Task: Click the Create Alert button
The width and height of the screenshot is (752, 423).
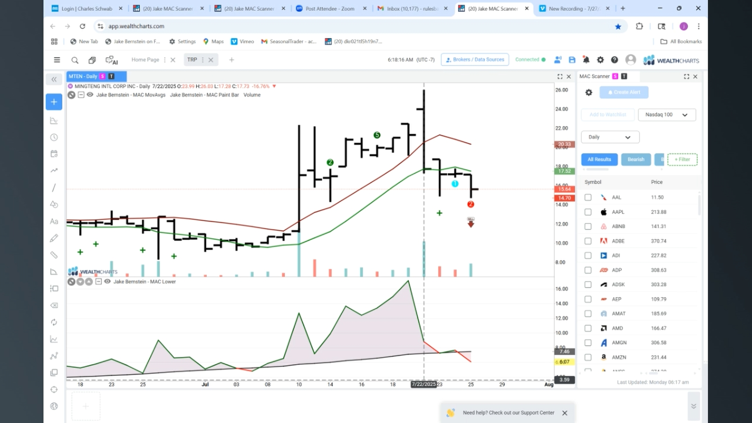Action: (624, 92)
